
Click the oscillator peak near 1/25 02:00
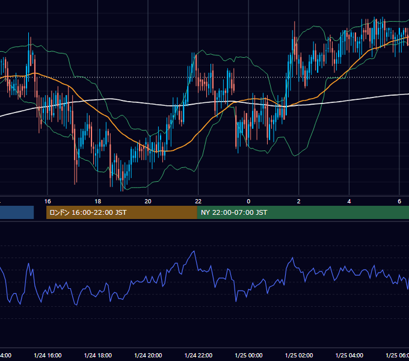[292, 258]
